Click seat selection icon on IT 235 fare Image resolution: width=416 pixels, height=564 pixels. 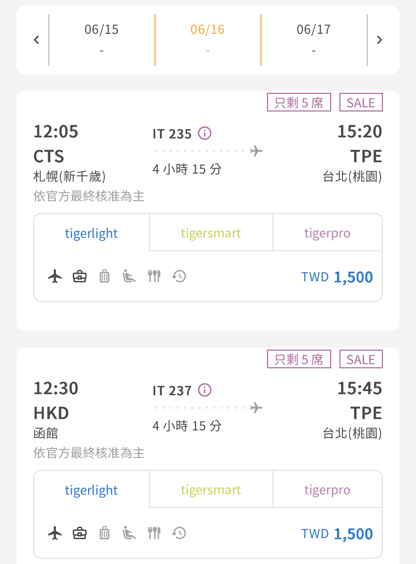pos(129,276)
